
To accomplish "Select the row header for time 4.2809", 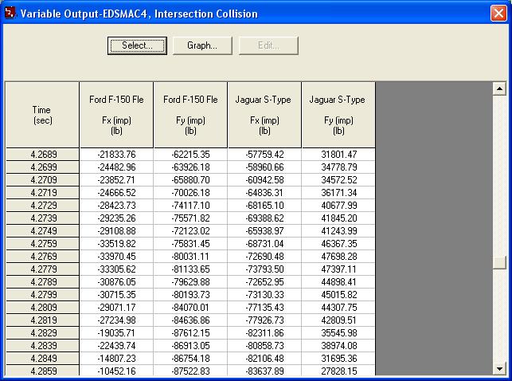I will (x=42, y=307).
